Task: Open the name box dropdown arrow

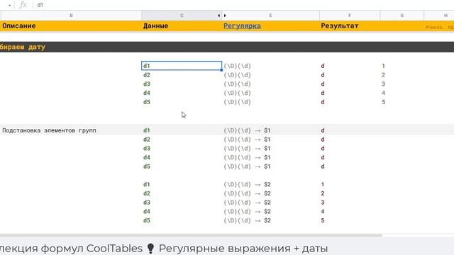Action: click(x=9, y=5)
